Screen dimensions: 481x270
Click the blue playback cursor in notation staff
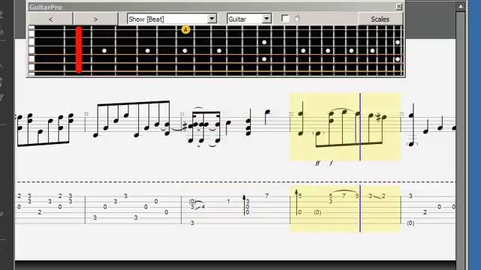point(360,127)
